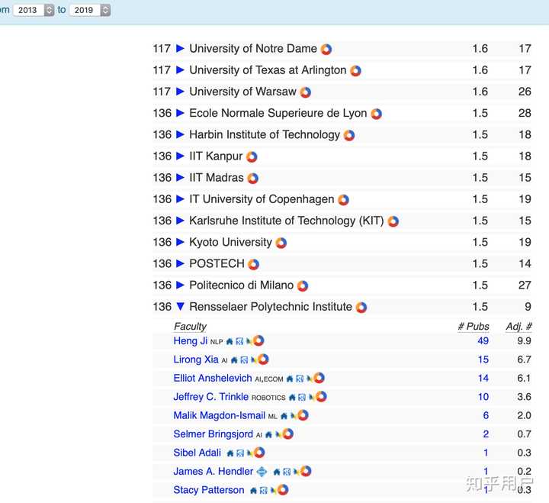Click IIT Madras pie chart icon
The image size is (549, 503).
[253, 179]
